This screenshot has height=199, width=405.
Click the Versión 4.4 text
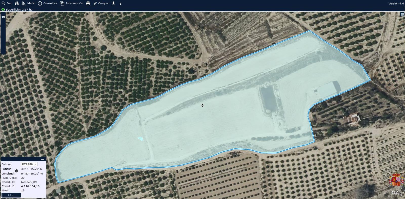(396, 3)
